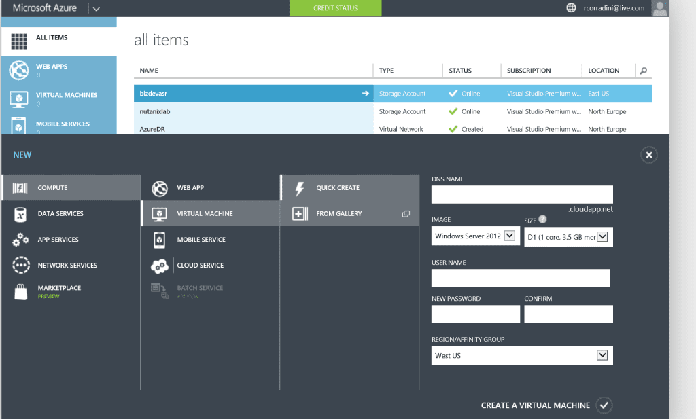Select Network Services menu item
Image resolution: width=696 pixels, height=419 pixels.
[x=71, y=265]
